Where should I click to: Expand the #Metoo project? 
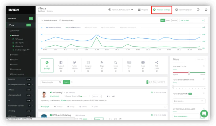33,90
